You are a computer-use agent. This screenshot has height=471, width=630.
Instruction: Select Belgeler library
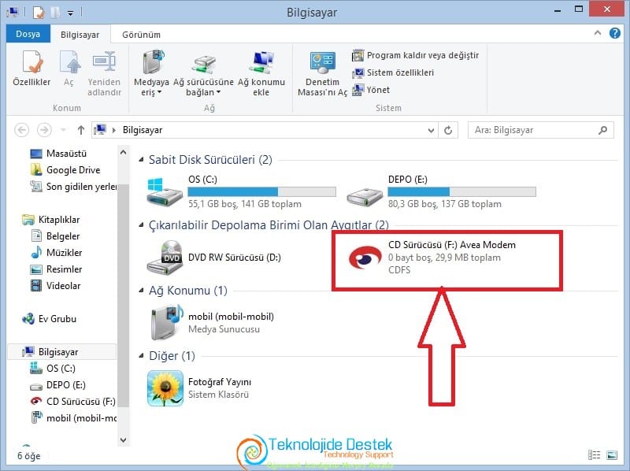click(55, 236)
